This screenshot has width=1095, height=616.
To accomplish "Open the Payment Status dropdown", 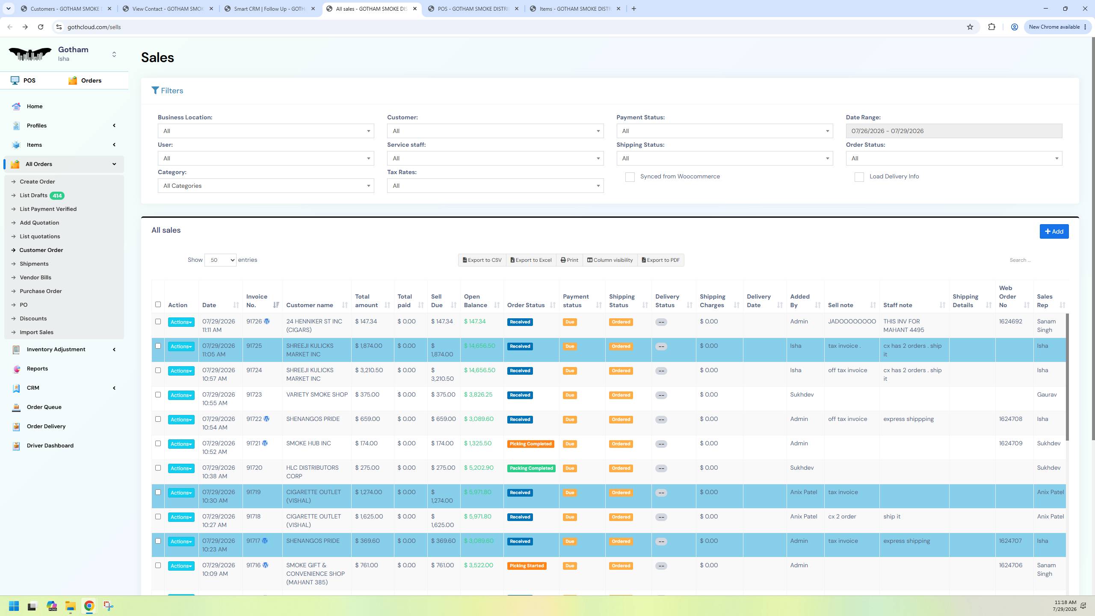I will point(725,131).
